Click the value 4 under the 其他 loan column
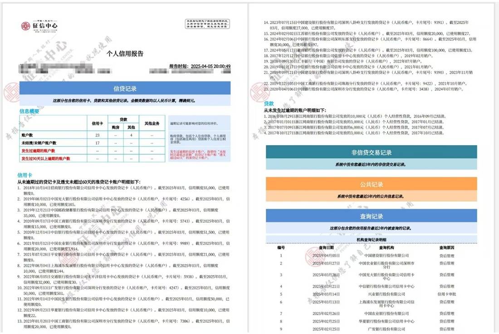Screen dimensions: 499x334 131,135
